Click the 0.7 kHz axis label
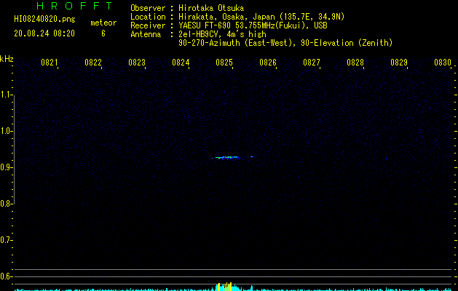 click(6, 240)
